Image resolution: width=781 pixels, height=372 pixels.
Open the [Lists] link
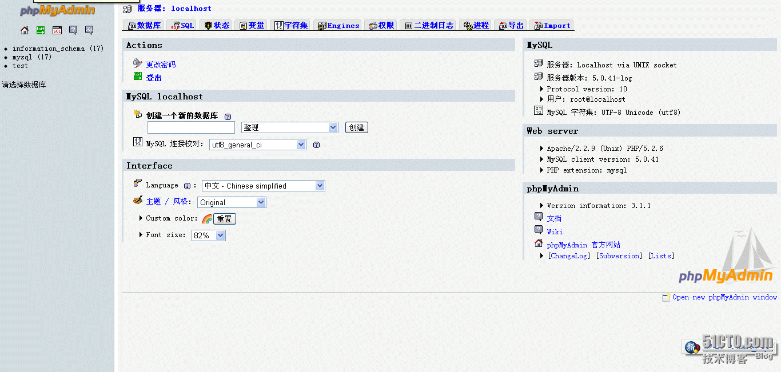coord(662,256)
